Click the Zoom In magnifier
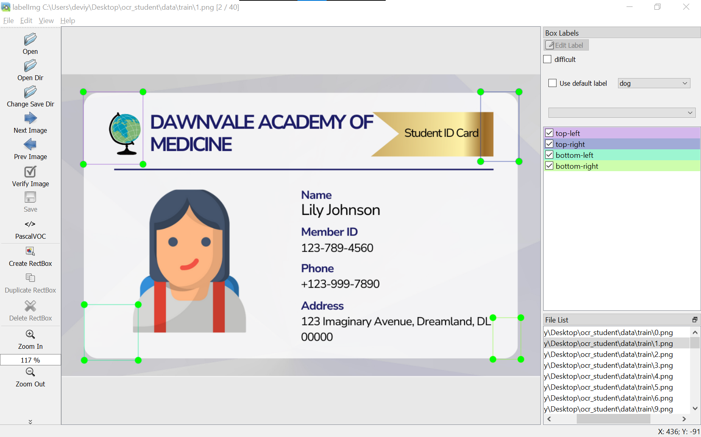This screenshot has height=437, width=701. (x=30, y=334)
